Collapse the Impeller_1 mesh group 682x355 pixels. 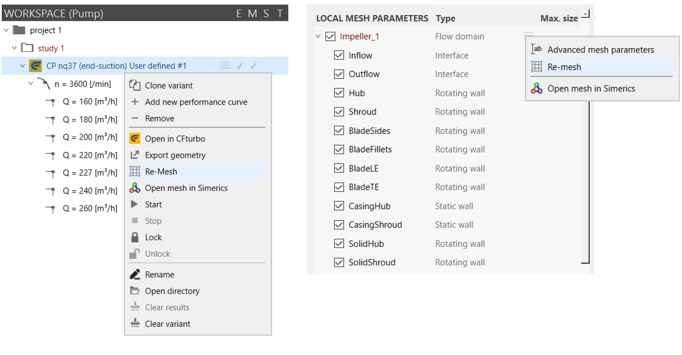pos(318,36)
